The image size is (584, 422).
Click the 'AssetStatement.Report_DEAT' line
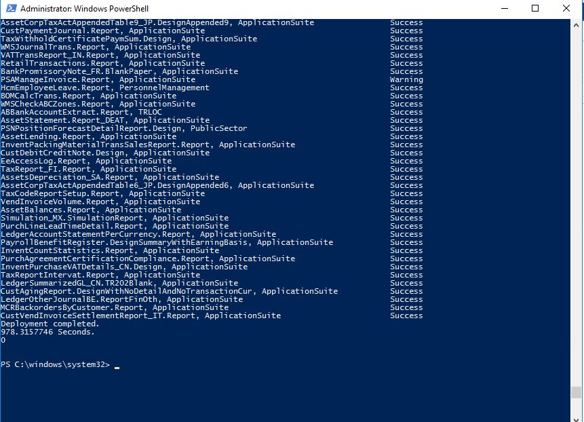coord(105,120)
